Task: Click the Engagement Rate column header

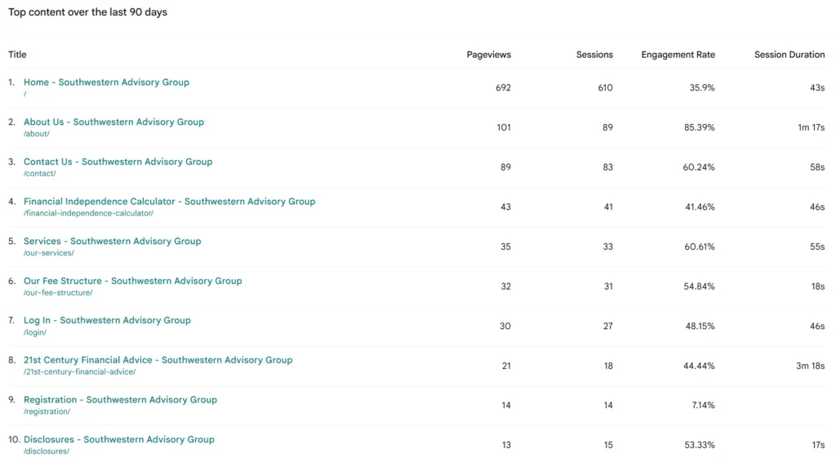Action: [x=678, y=55]
